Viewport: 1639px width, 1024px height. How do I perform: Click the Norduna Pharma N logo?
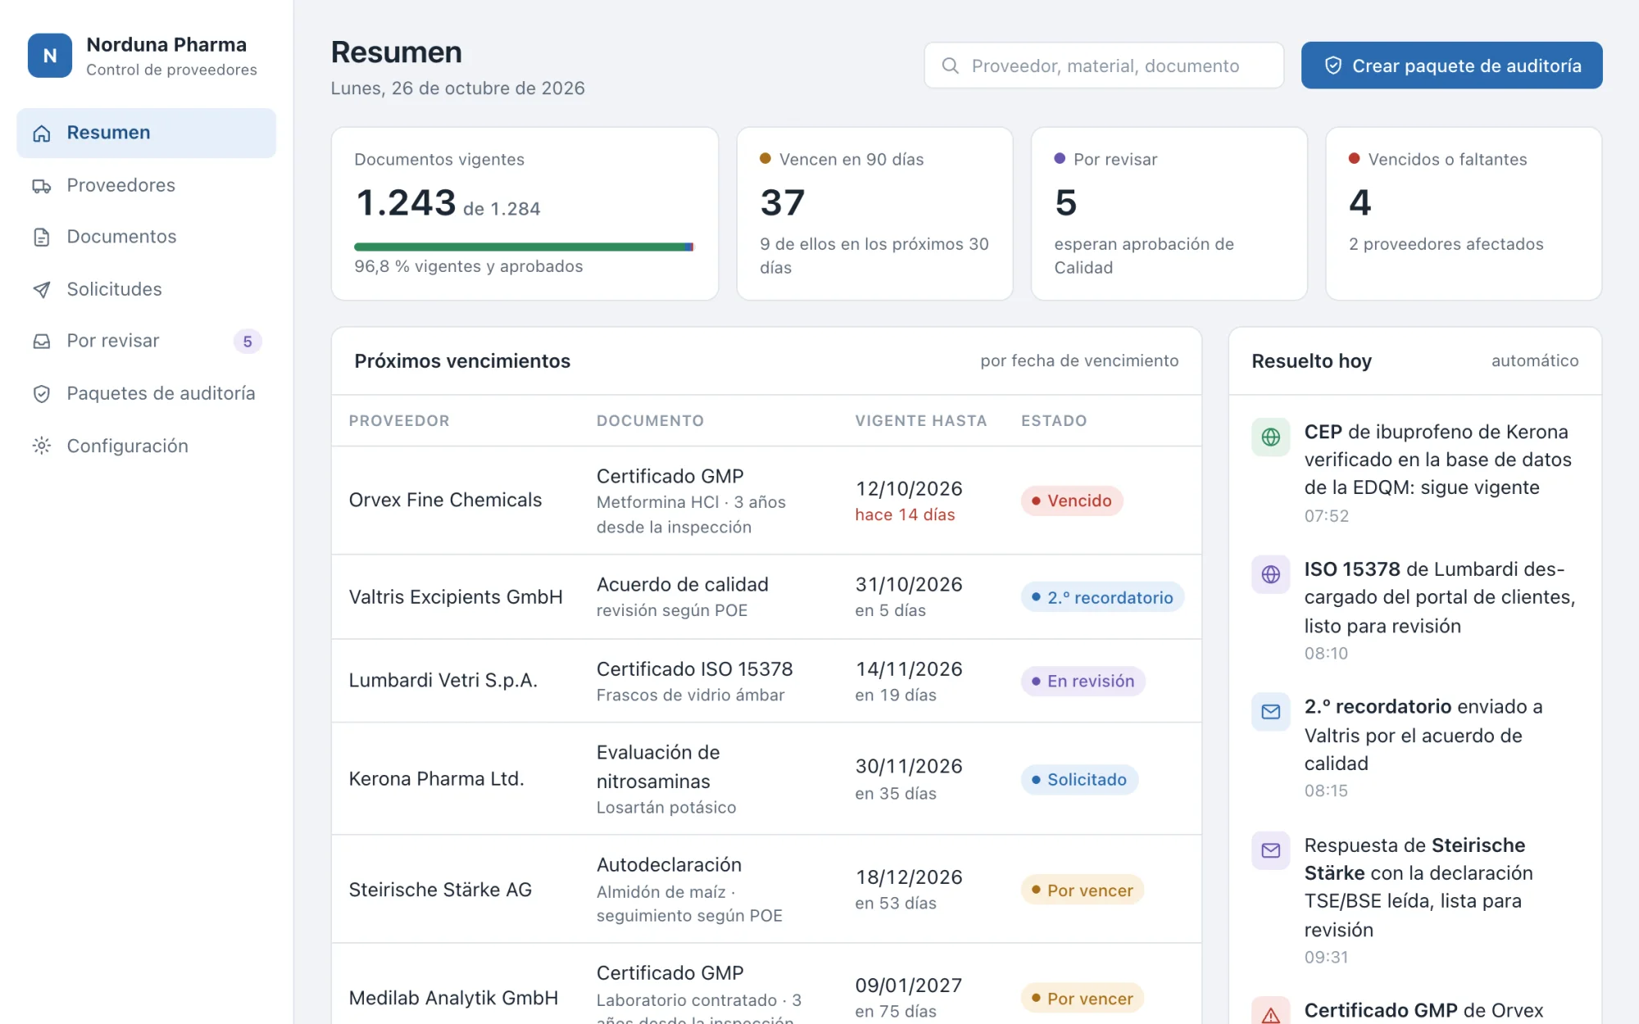coord(50,56)
